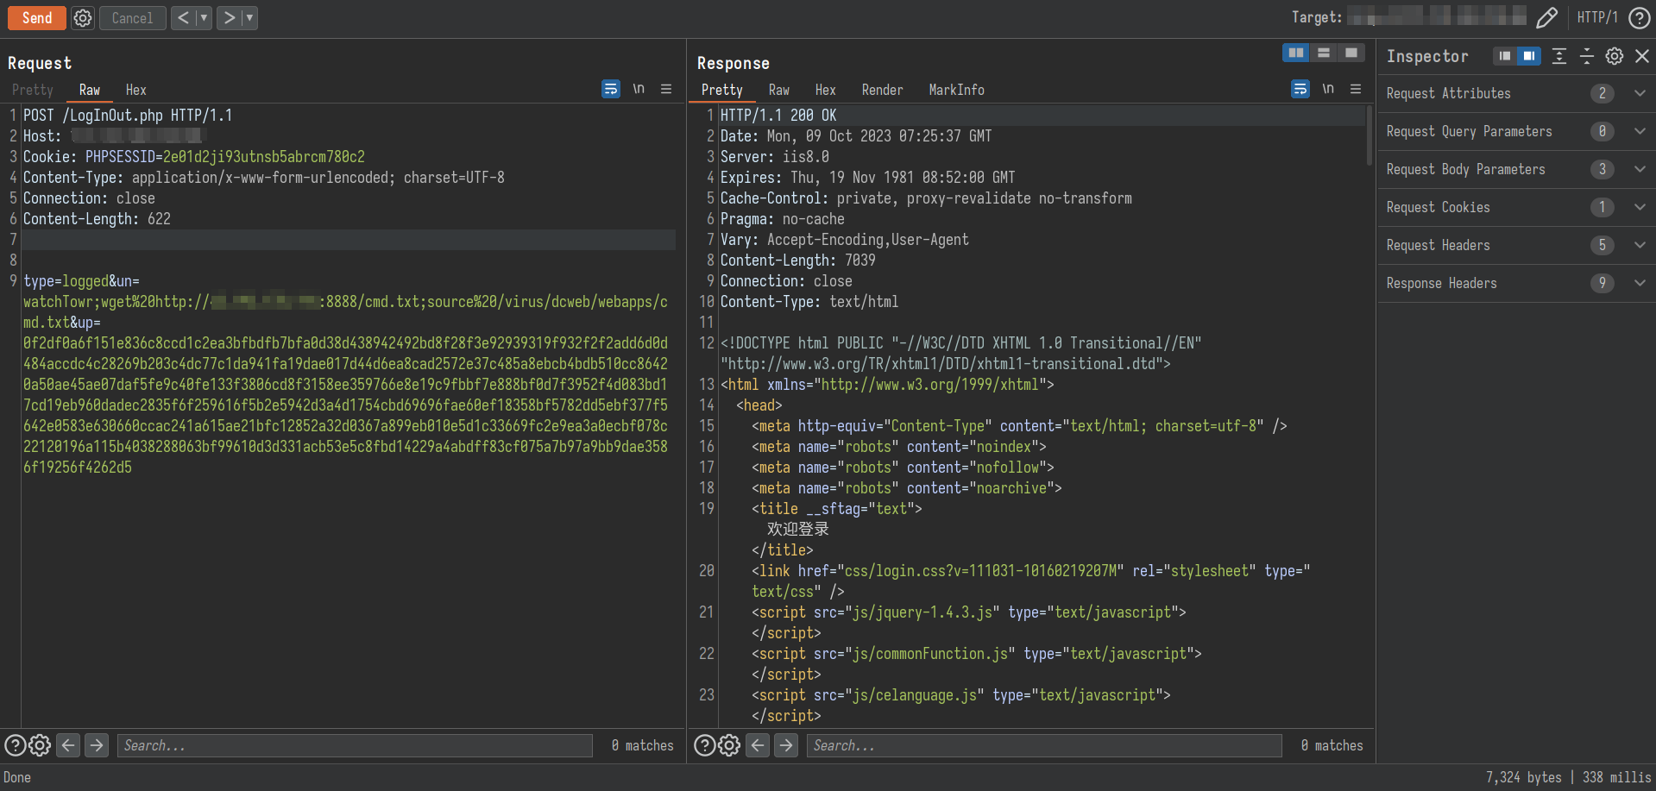Click the Request Body Parameters count badge

1602,169
